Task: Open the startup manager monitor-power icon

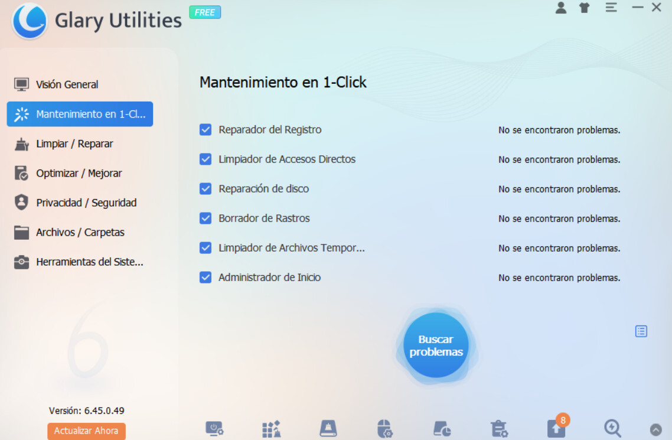Action: pyautogui.click(x=214, y=428)
